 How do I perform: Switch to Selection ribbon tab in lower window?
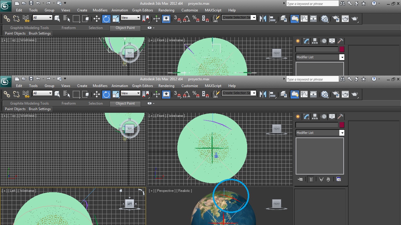96,103
